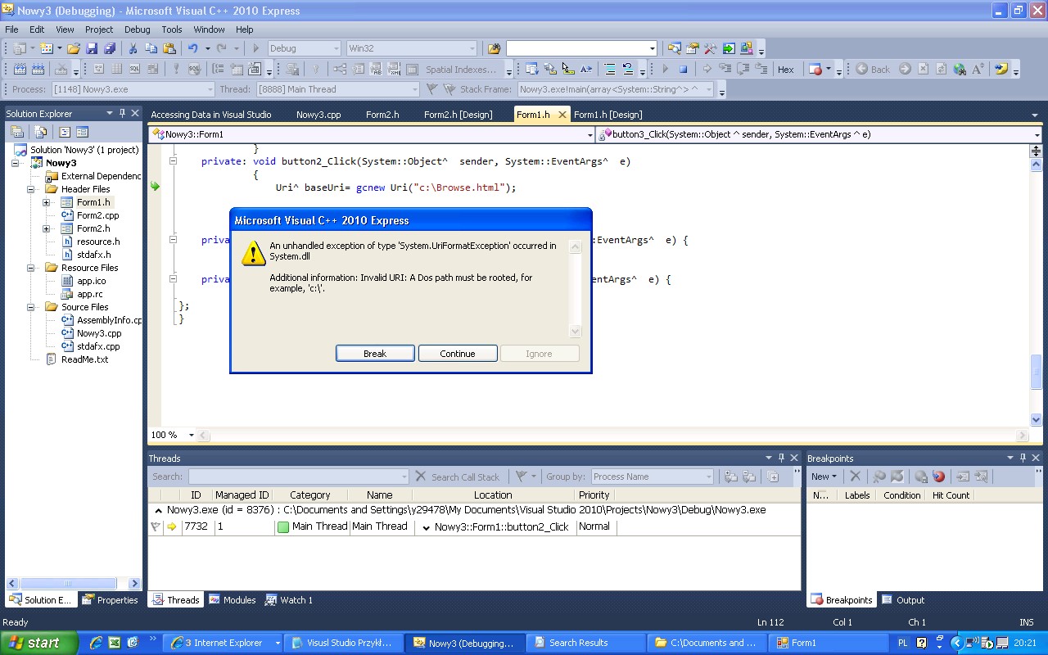Collapse button2_Click code outlining box
The image size is (1048, 655).
point(173,161)
